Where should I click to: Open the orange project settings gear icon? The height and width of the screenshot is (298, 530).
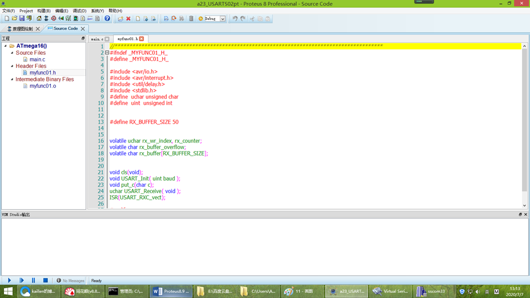tap(200, 19)
